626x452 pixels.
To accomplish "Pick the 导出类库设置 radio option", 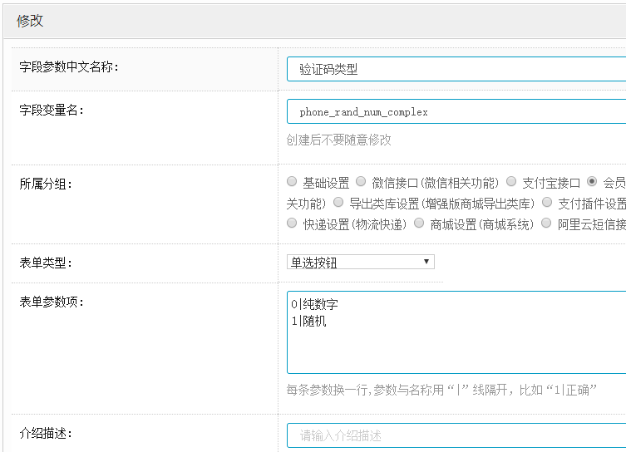I will pyautogui.click(x=338, y=203).
